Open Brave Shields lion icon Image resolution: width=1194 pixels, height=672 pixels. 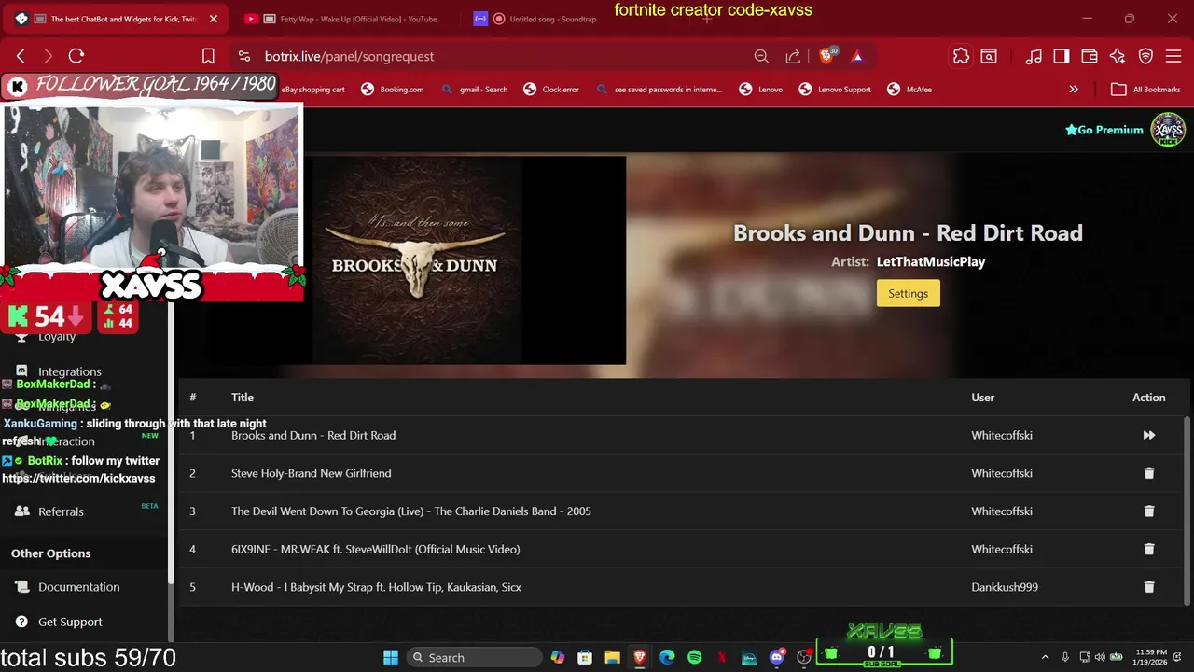tap(826, 56)
